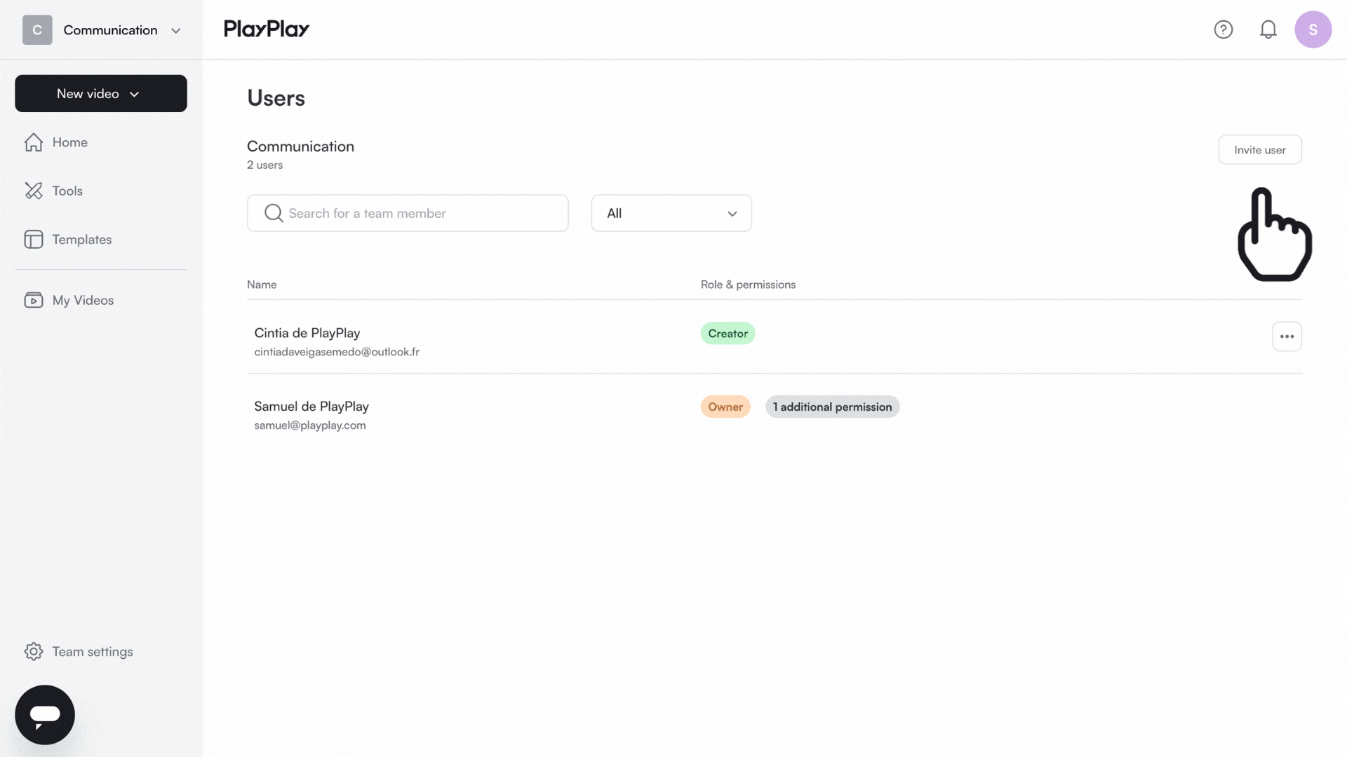This screenshot has height=757, width=1347.
Task: Click the Creator role badge
Action: click(728, 334)
